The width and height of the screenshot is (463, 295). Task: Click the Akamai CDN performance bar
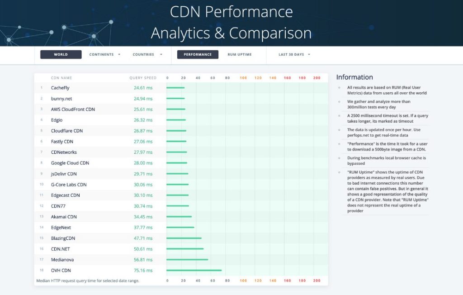(179, 217)
